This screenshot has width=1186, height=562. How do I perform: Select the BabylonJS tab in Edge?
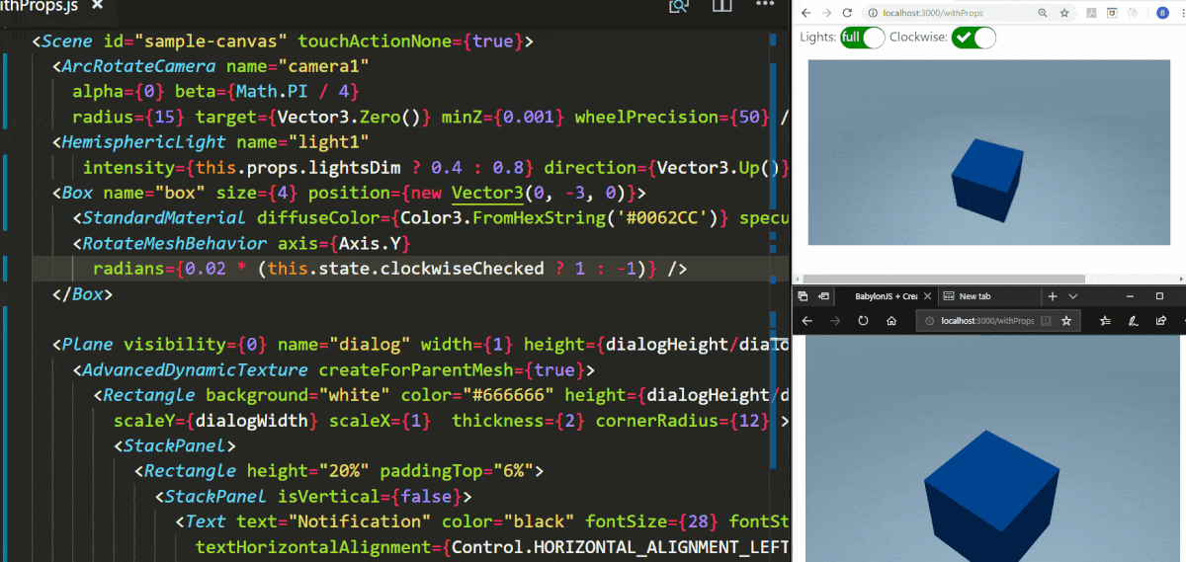(x=886, y=296)
